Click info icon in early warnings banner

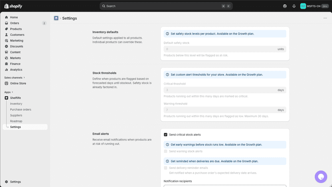167,144
